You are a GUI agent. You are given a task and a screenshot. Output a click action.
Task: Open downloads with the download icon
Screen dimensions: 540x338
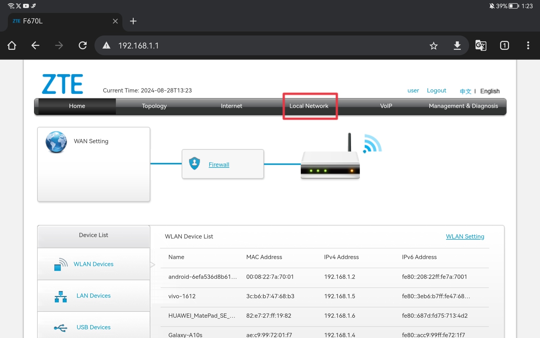[x=457, y=46]
